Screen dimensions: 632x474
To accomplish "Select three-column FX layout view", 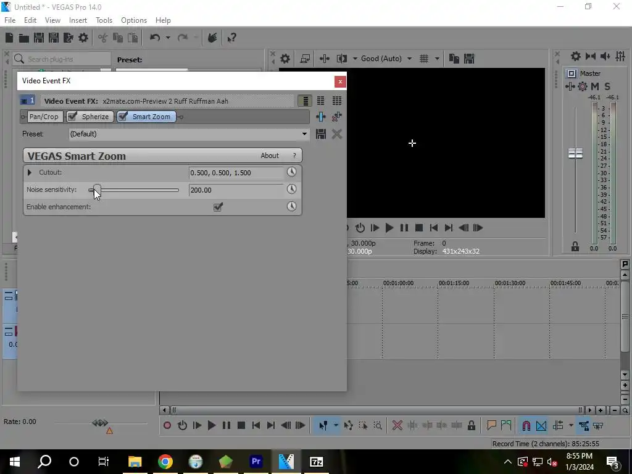I will 337,101.
